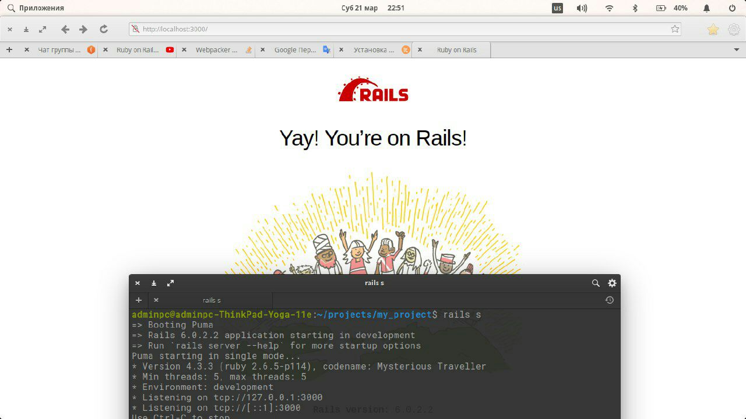Open the date and time calendar indicator

[x=372, y=8]
